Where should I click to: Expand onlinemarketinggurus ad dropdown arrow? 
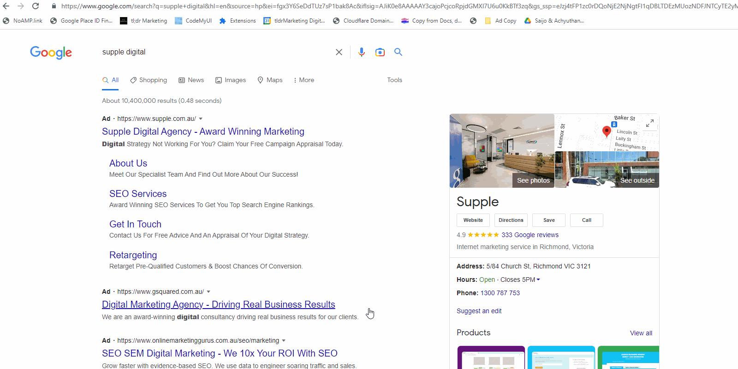(x=284, y=341)
